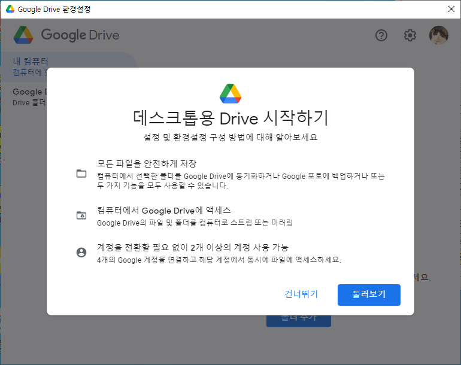Click the text Google Drive의 파일 및 폴더를 컴퓨터로 스트림 또는 미러링
Screen dimensions: 461x365
click(195, 223)
